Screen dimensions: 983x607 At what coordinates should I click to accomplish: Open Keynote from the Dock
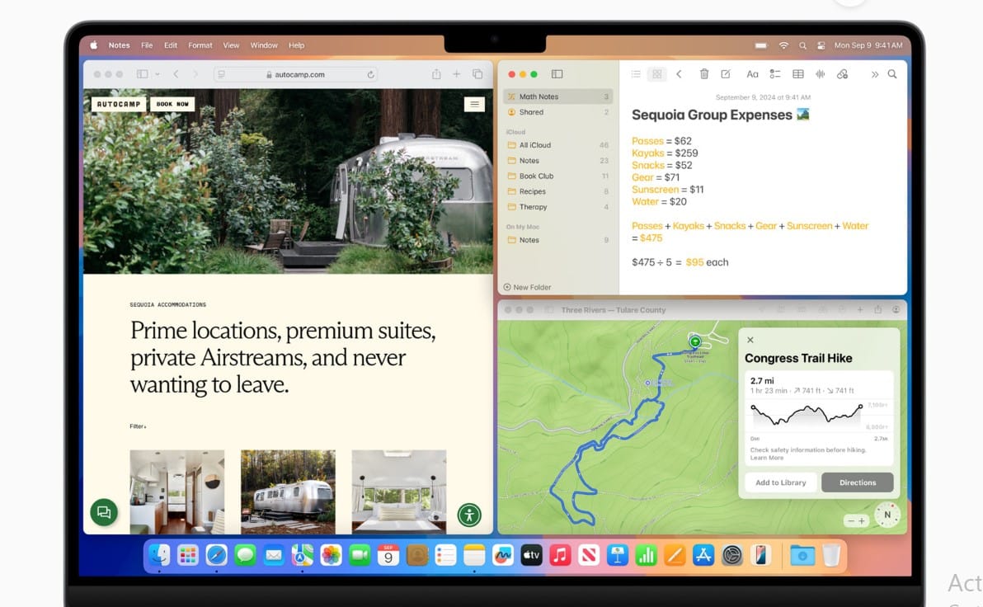[x=618, y=555]
